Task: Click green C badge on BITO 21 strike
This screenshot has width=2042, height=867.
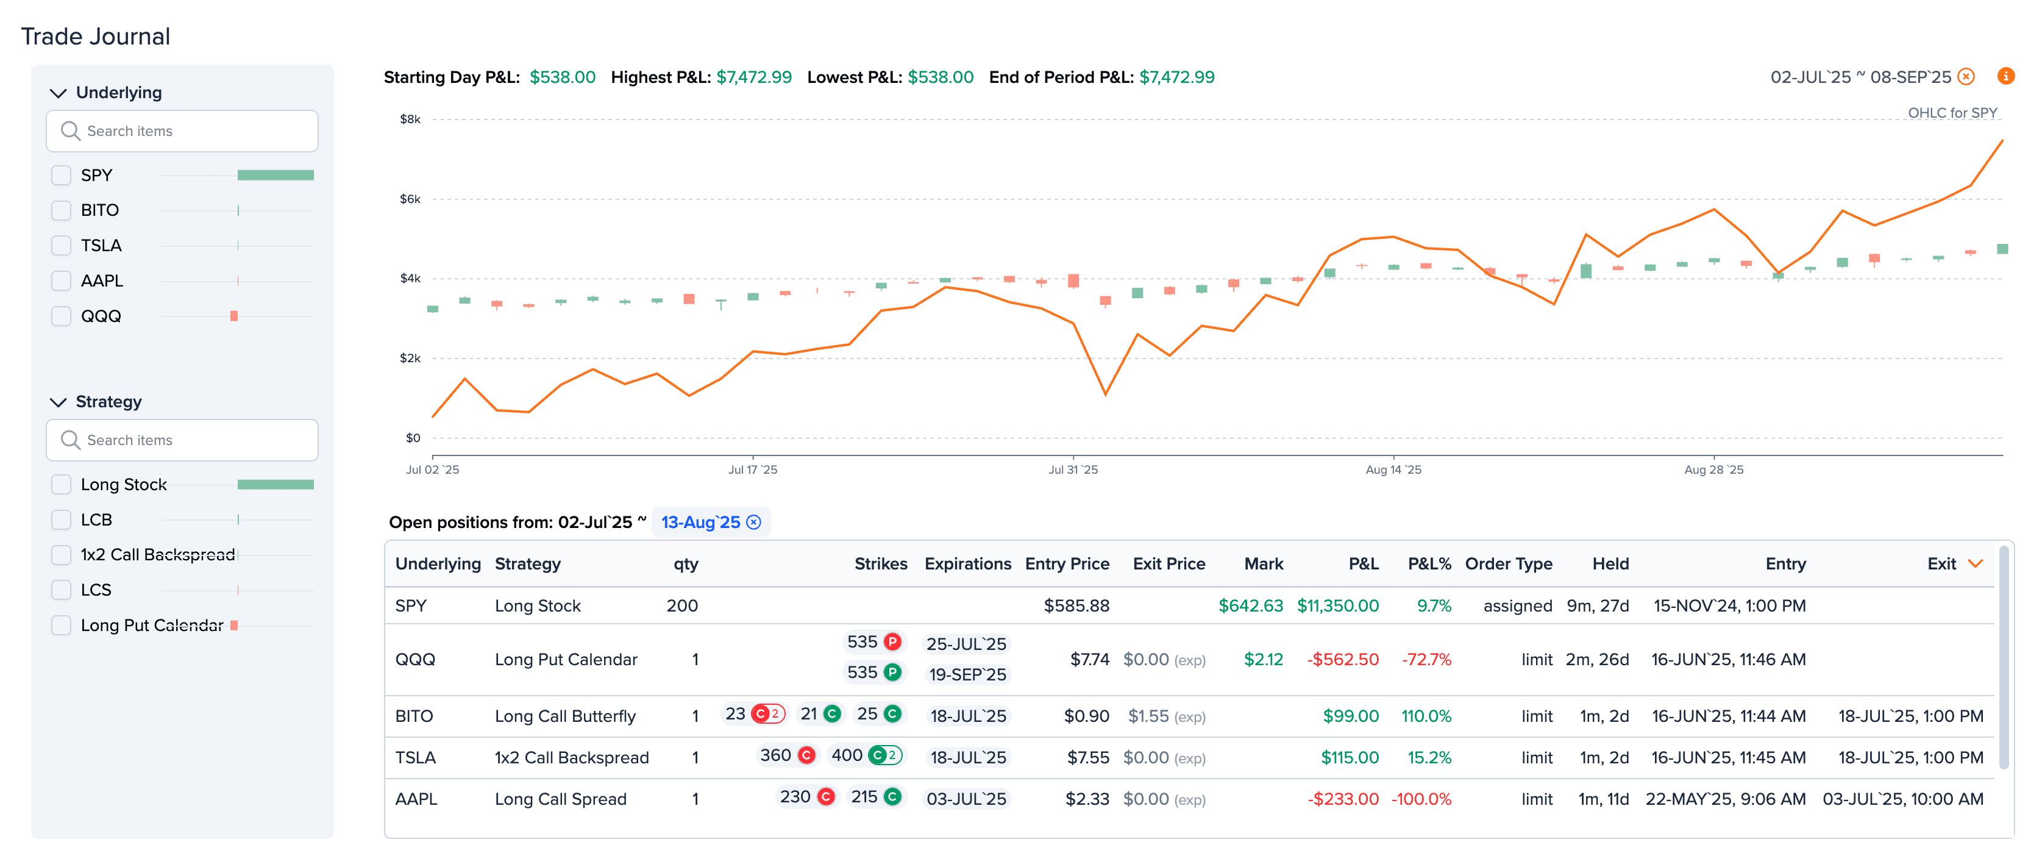Action: (x=831, y=714)
